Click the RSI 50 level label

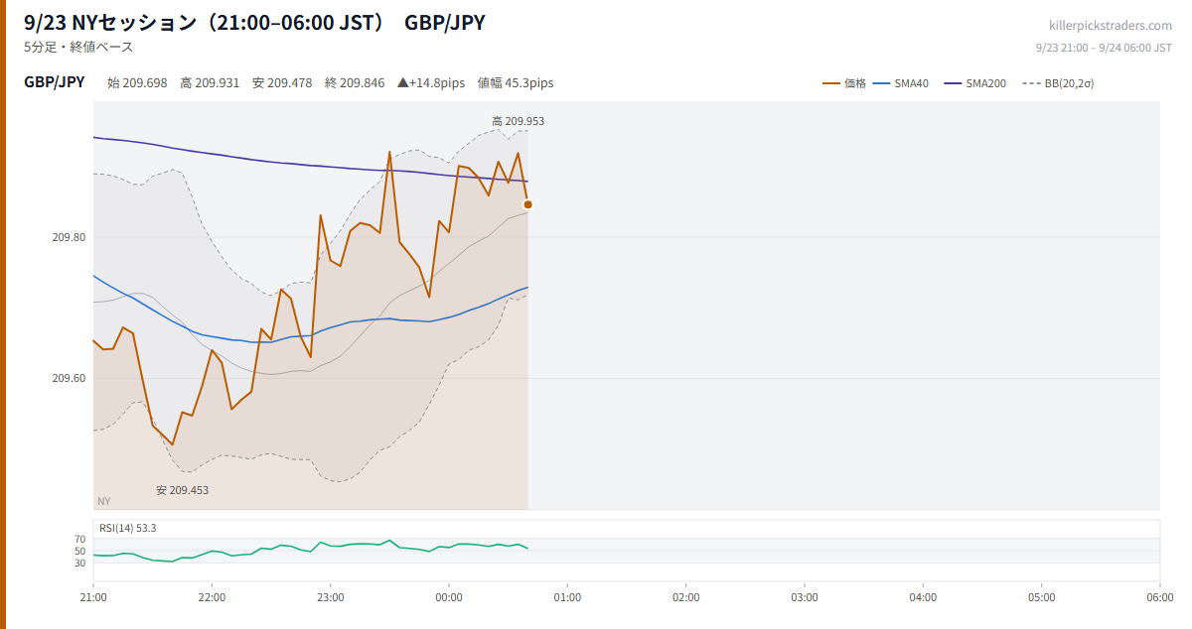80,552
